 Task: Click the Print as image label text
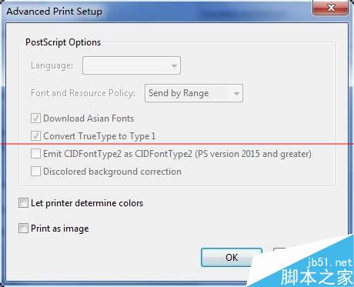tap(60, 229)
